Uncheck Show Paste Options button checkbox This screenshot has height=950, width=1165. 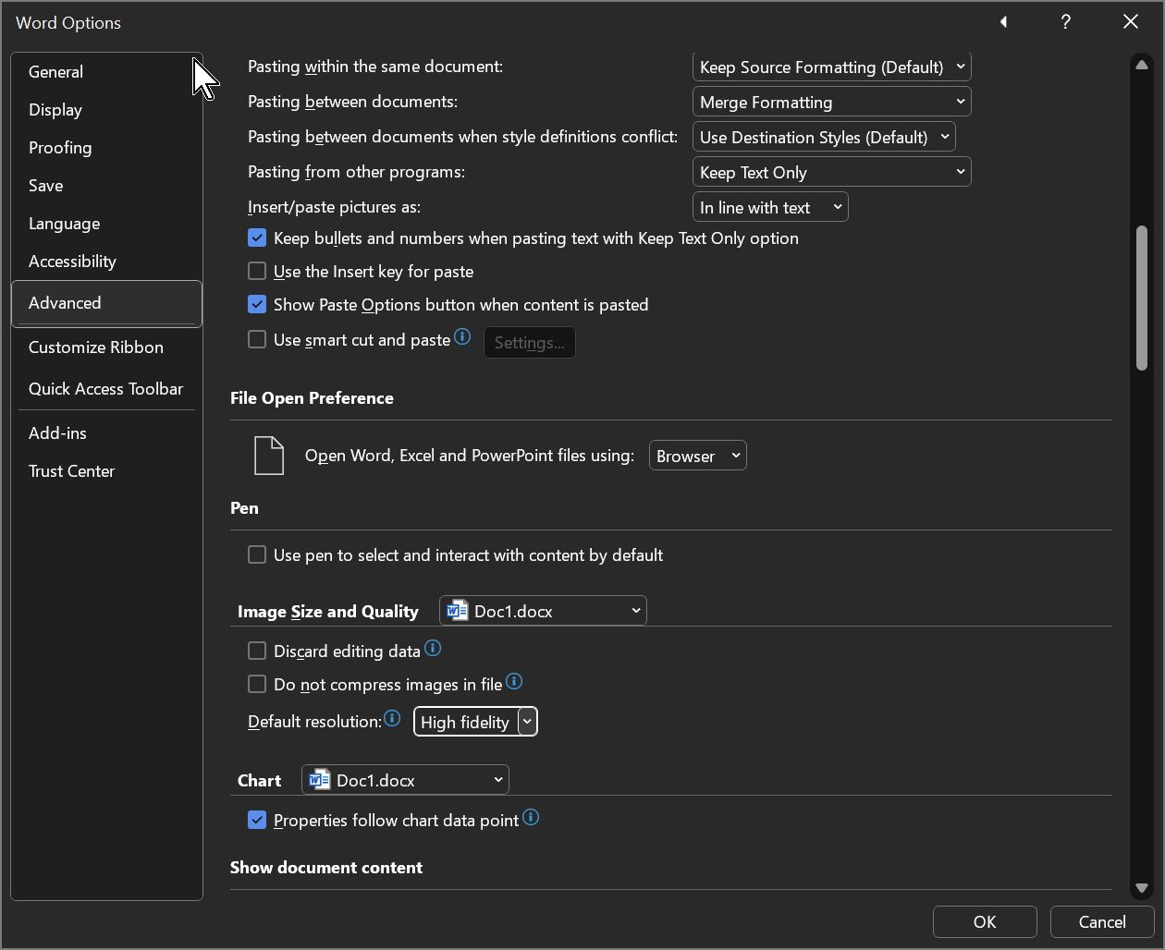point(257,305)
